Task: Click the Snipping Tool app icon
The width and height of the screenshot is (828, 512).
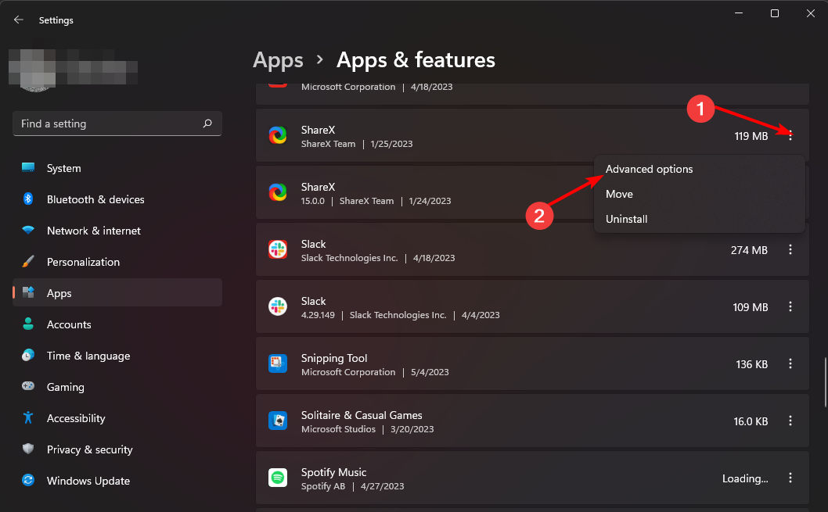Action: 278,363
